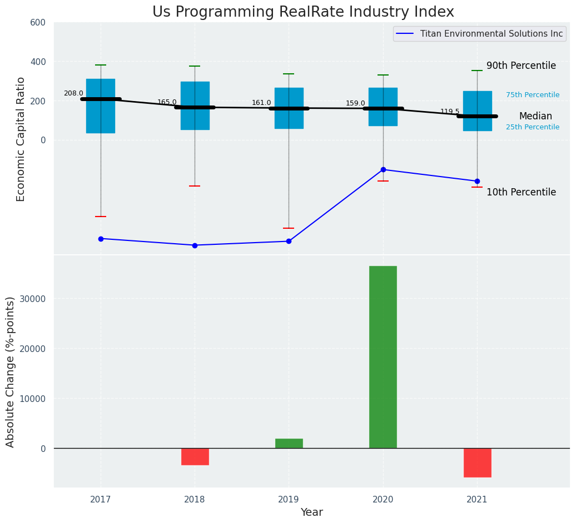Click the 2019 tick label on x-axis
The height and width of the screenshot is (523, 576).
[x=289, y=499]
